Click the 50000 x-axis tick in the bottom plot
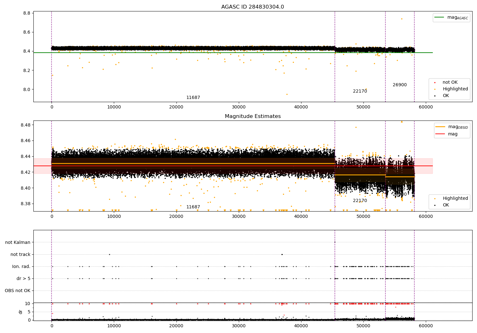 (x=363, y=326)
